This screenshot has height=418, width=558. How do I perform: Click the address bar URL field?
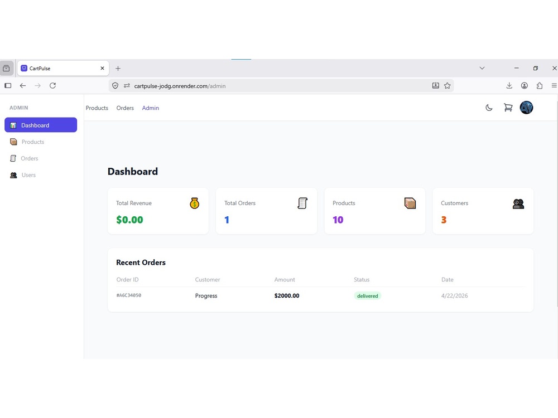pyautogui.click(x=281, y=86)
